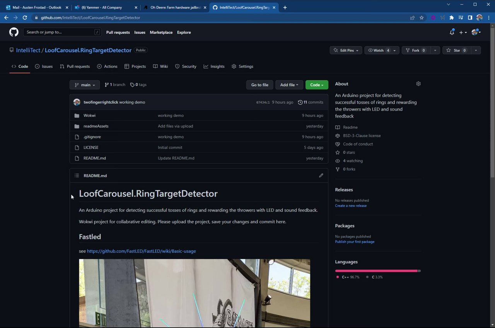Click the gray C language dot
Viewport: 495px width, 328px height.
367,277
